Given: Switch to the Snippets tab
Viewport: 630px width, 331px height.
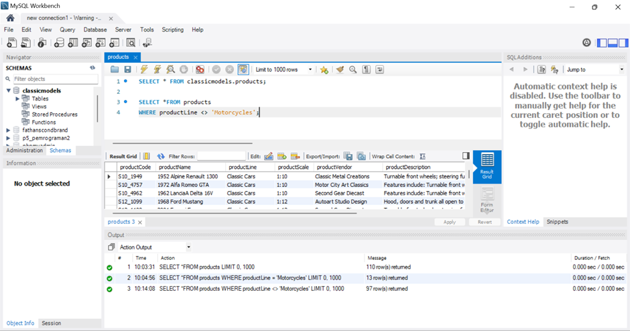Looking at the screenshot, I should pyautogui.click(x=557, y=222).
